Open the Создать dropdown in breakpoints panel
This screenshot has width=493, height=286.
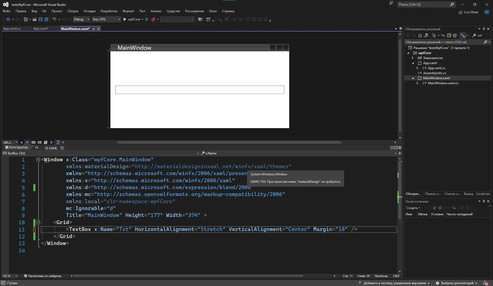coord(413,208)
